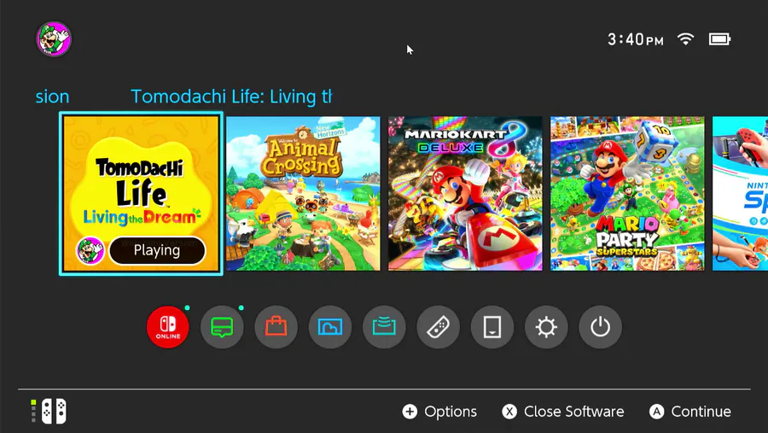Open Nintendo eShop shopping bag icon
768x433 pixels.
click(x=276, y=327)
